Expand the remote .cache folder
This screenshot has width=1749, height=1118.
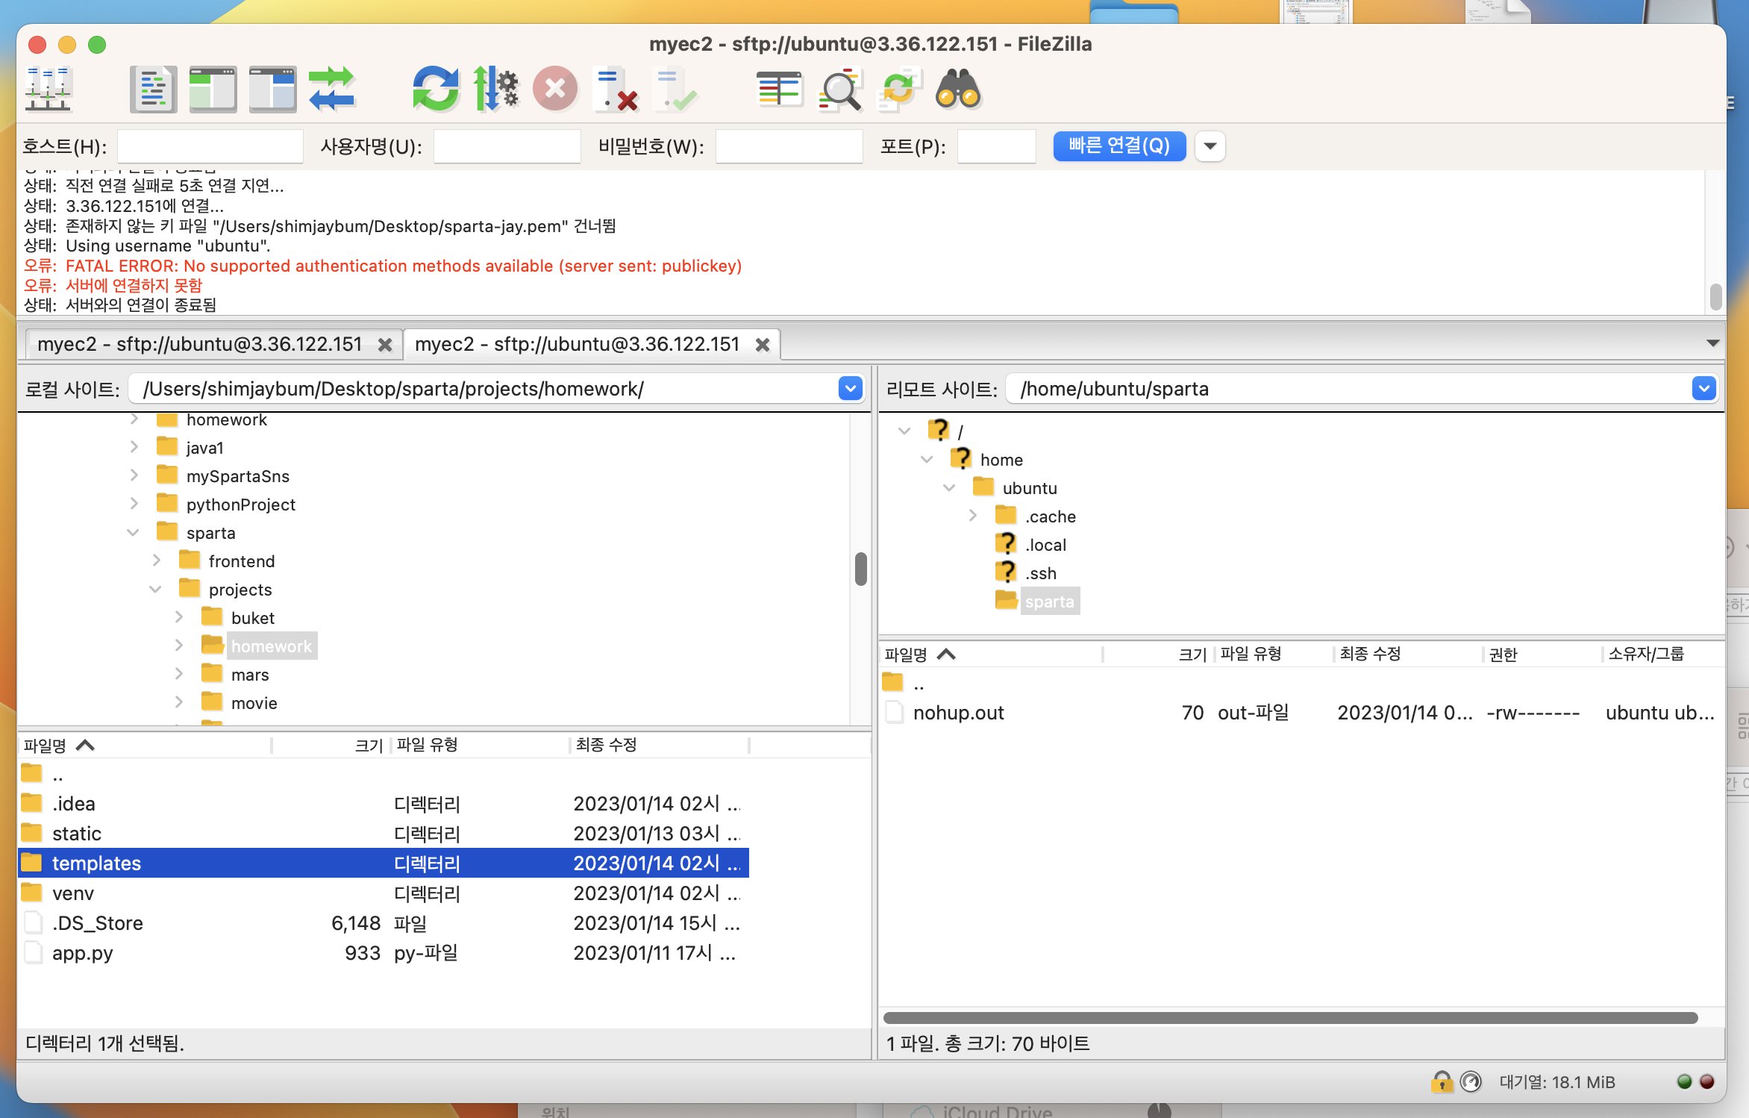point(973,516)
